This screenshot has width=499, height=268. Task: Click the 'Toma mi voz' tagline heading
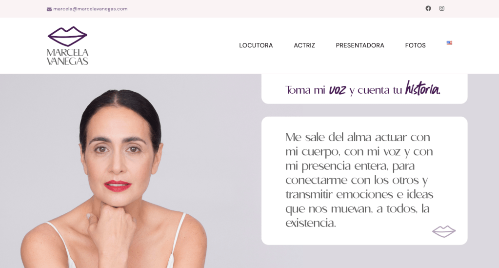(362, 88)
